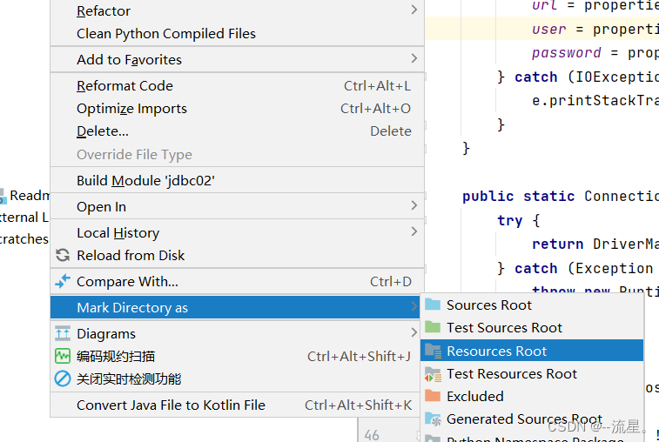This screenshot has height=442, width=659.
Task: Click Generated Sources Root option
Action: (x=524, y=419)
